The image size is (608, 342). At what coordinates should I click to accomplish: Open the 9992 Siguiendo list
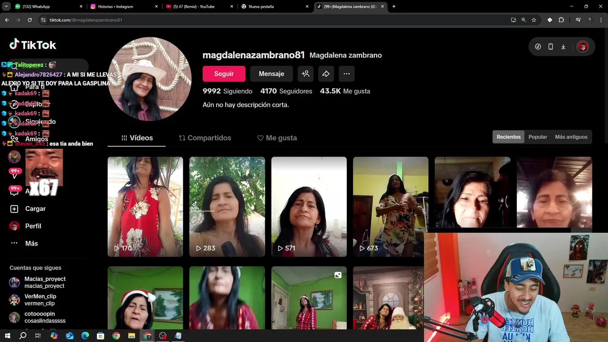(x=228, y=91)
